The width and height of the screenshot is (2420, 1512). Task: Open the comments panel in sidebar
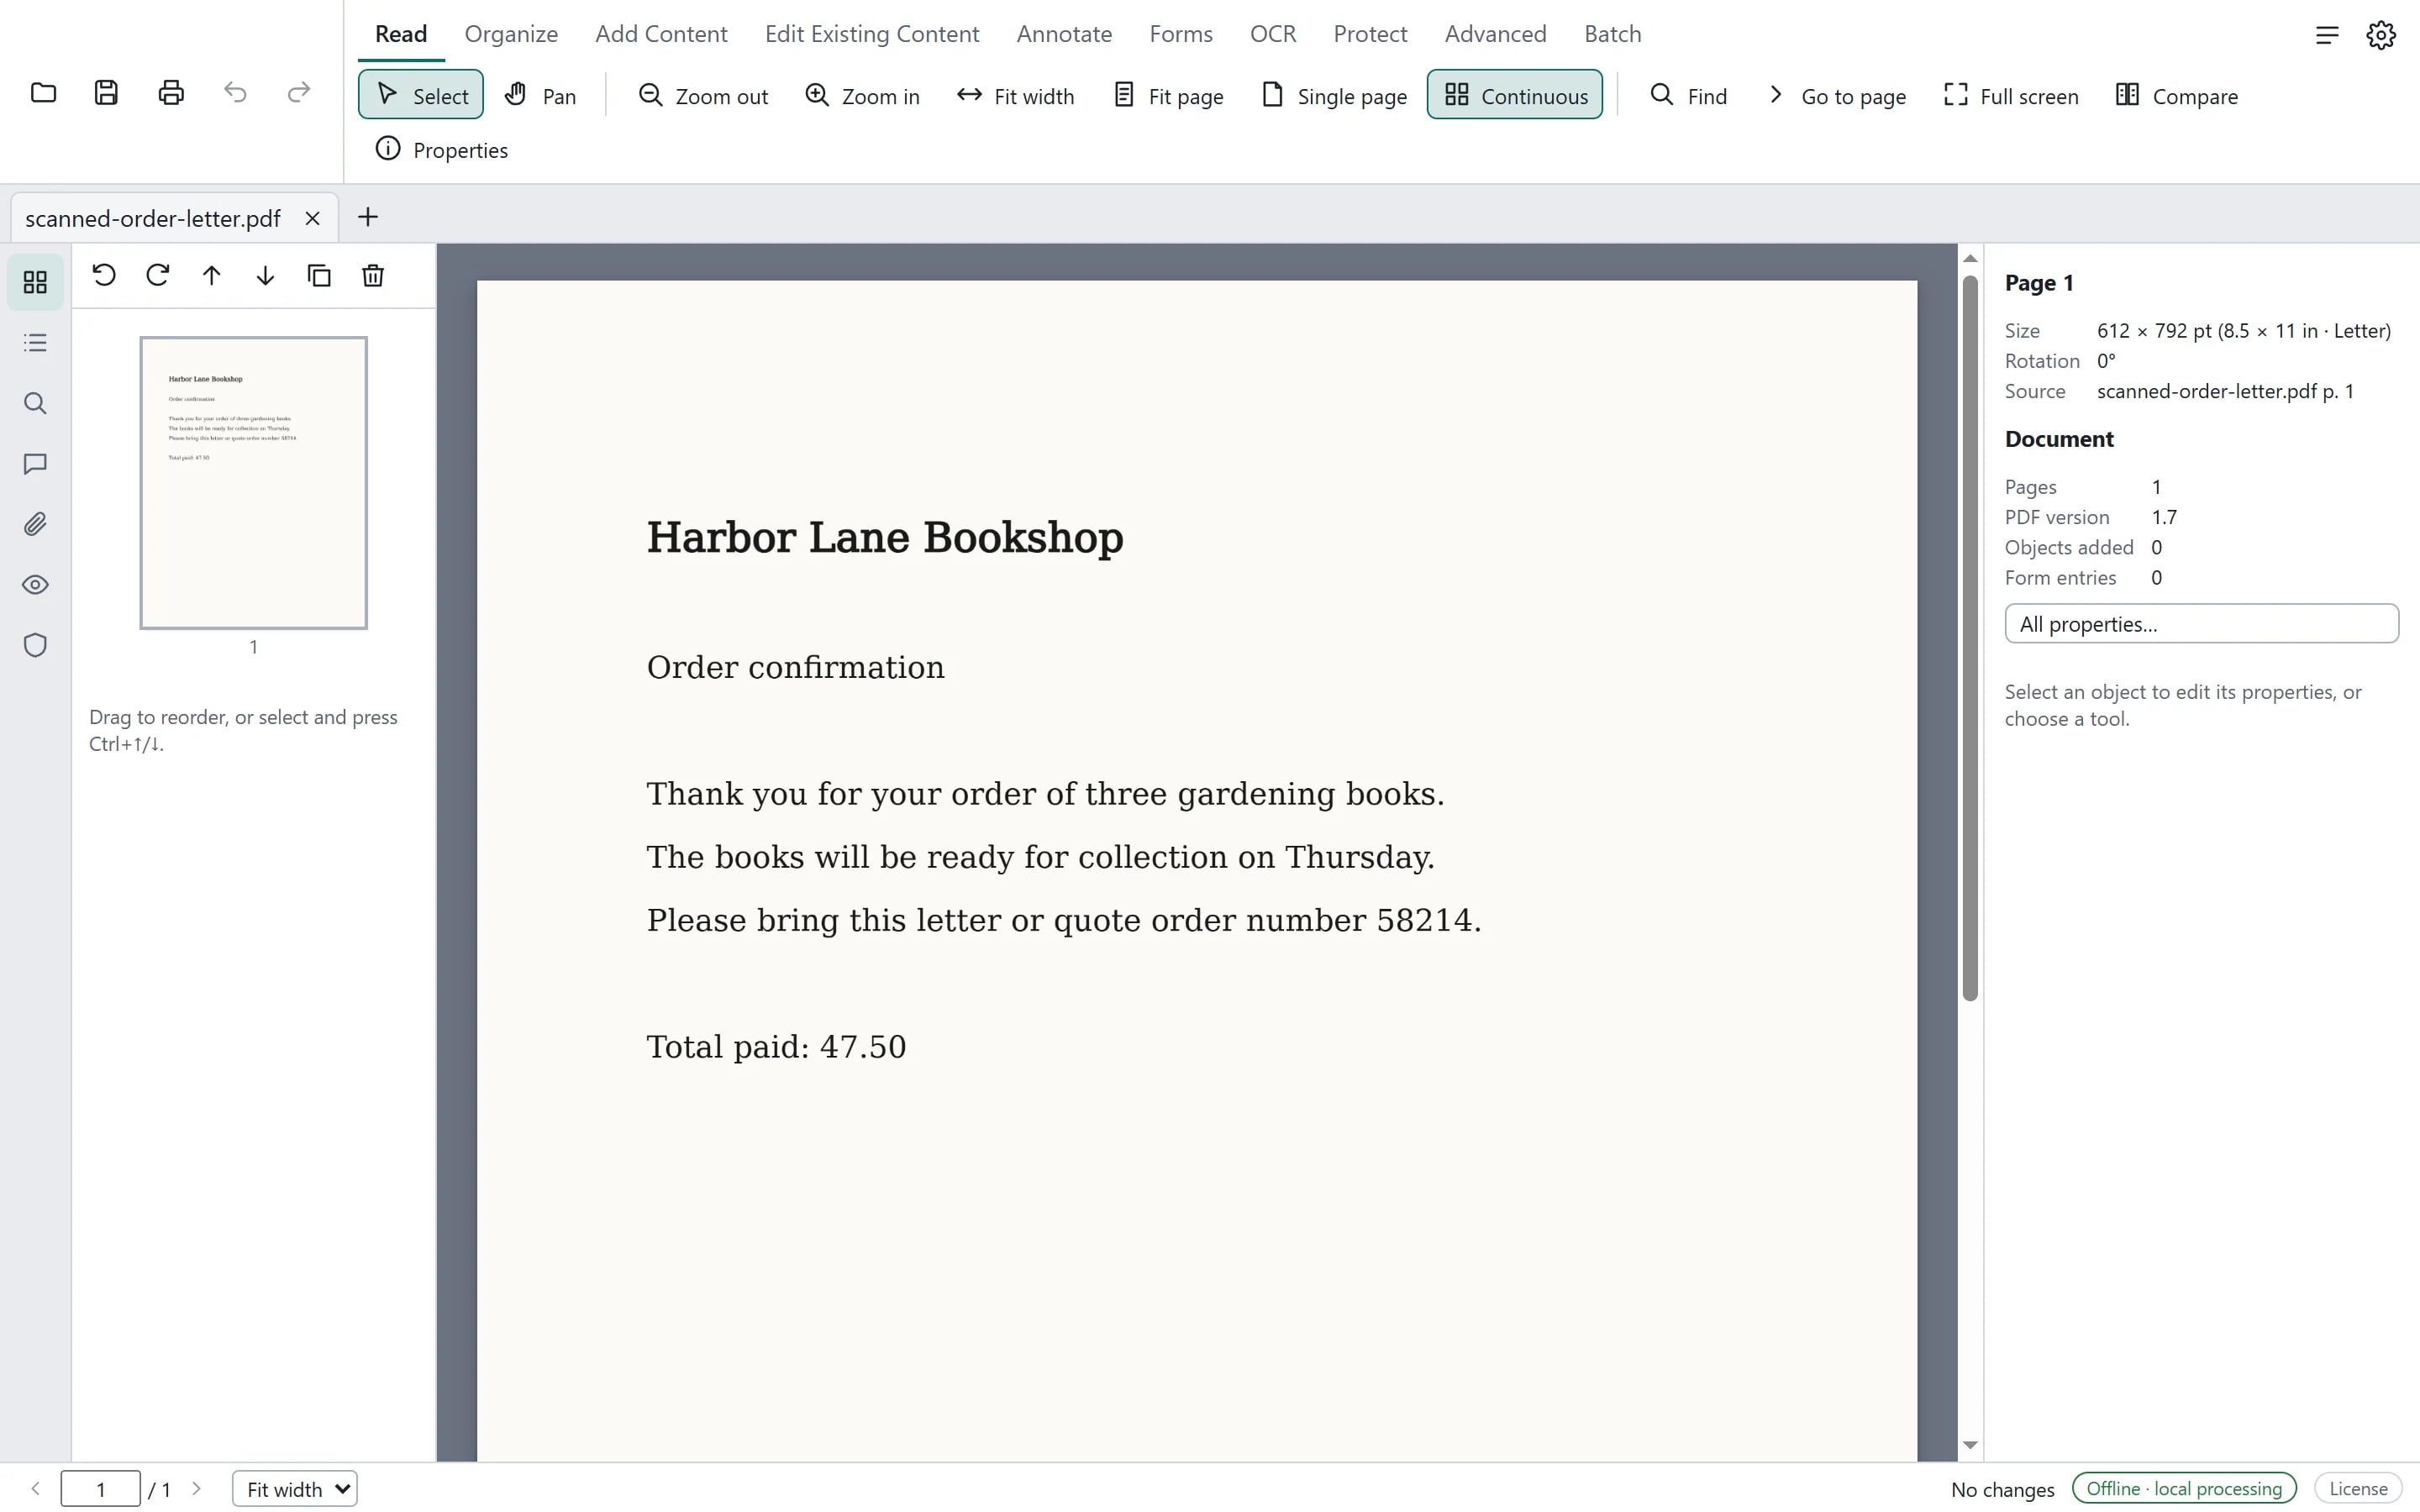click(x=35, y=464)
